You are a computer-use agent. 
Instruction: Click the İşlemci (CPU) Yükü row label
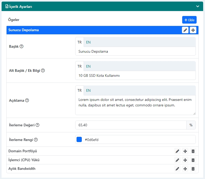point(24,160)
